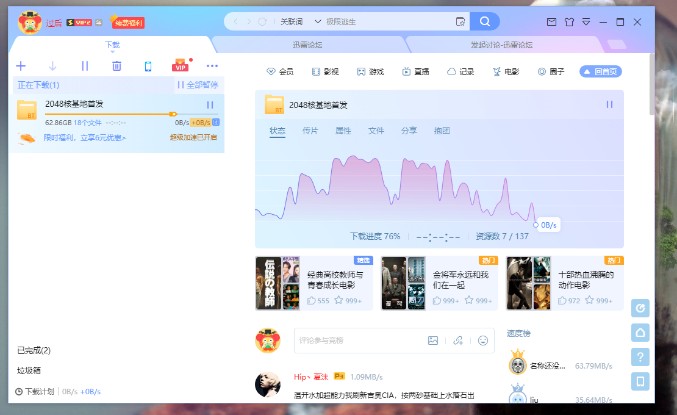Open the 影视 (movies) section icon
The width and height of the screenshot is (677, 415).
(317, 71)
